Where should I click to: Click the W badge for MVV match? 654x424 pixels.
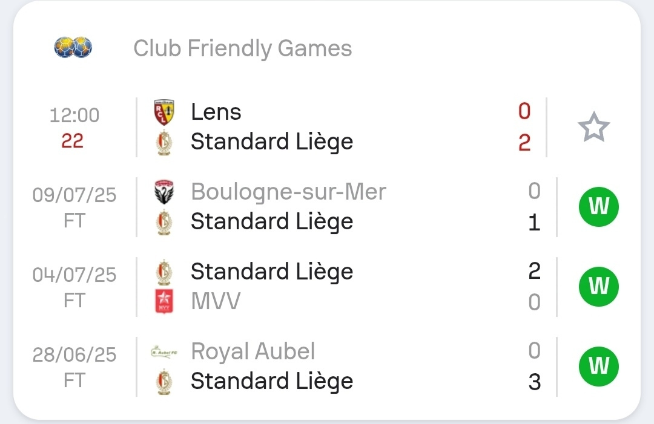598,287
